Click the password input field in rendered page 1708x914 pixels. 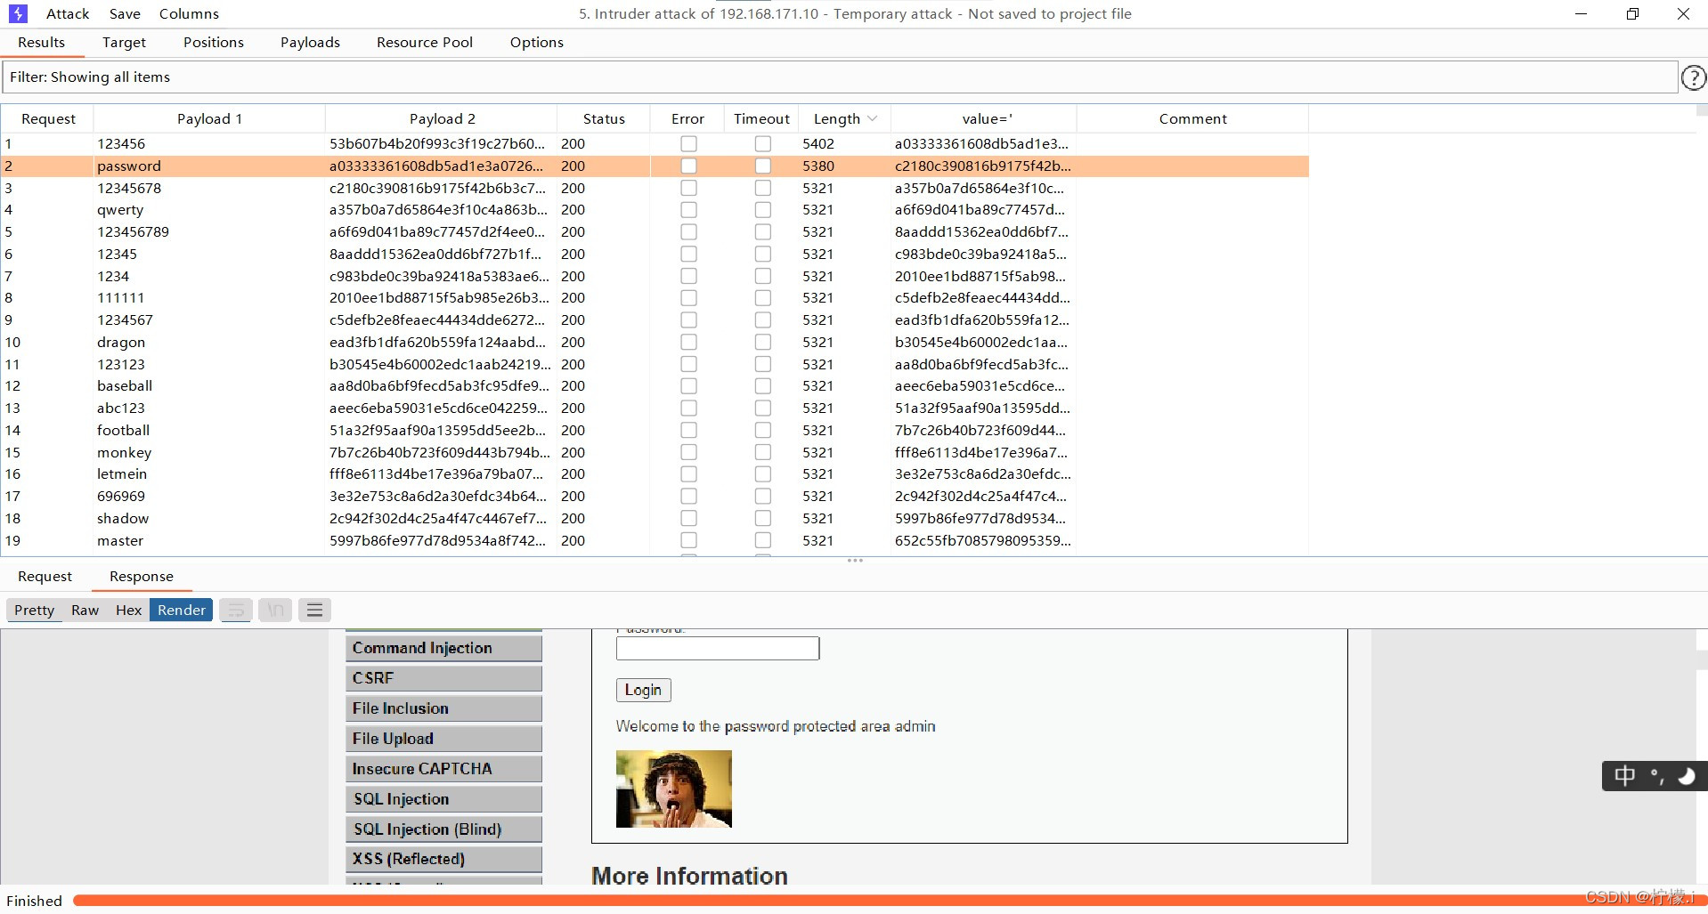(x=718, y=648)
